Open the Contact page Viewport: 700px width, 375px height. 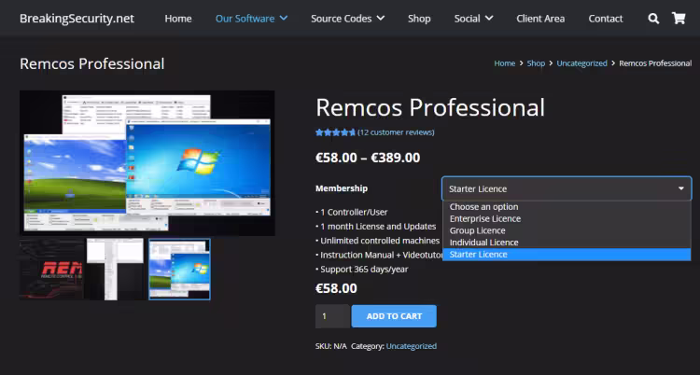tap(606, 19)
